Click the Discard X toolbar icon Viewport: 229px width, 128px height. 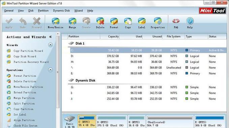(x=37, y=21)
